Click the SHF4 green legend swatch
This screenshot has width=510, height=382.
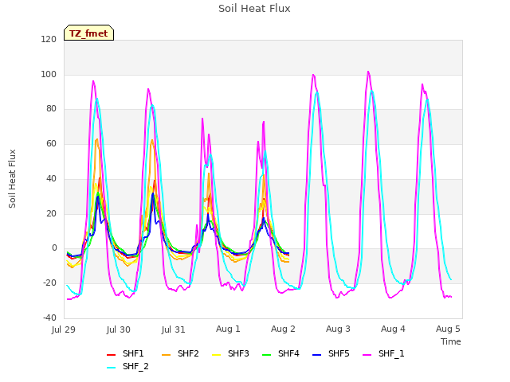(266, 354)
